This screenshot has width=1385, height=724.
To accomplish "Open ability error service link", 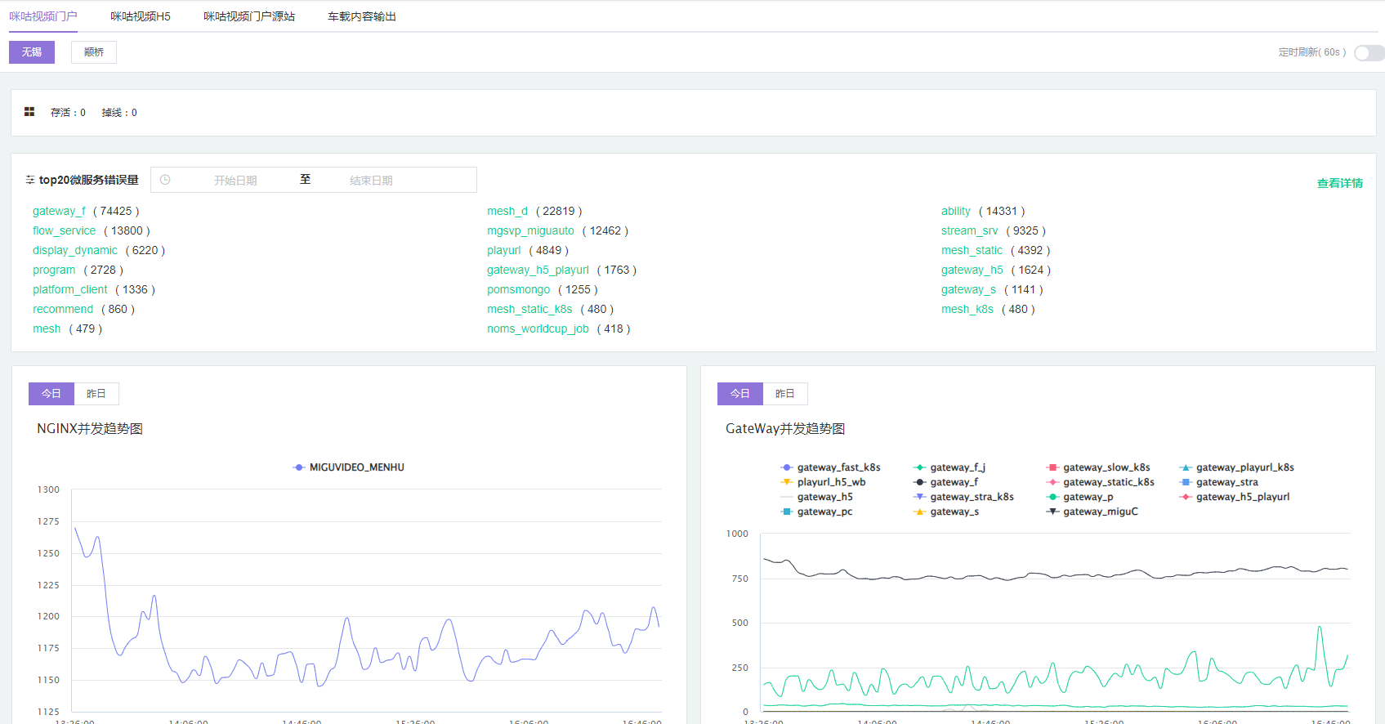I will [x=956, y=211].
